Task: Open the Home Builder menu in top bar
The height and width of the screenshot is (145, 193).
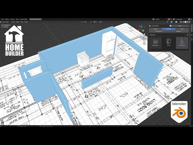Action: click(x=24, y=19)
